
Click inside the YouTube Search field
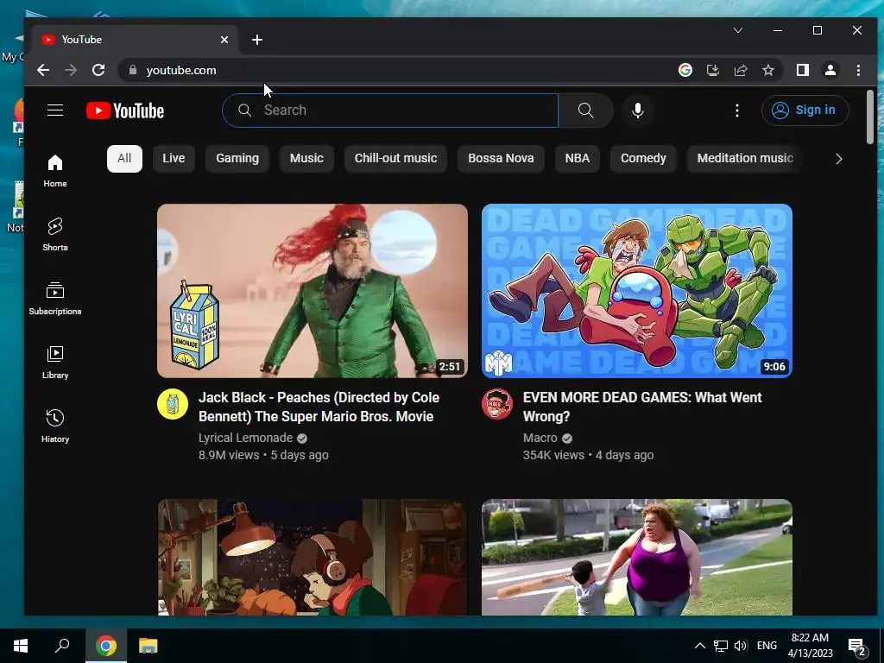[390, 110]
